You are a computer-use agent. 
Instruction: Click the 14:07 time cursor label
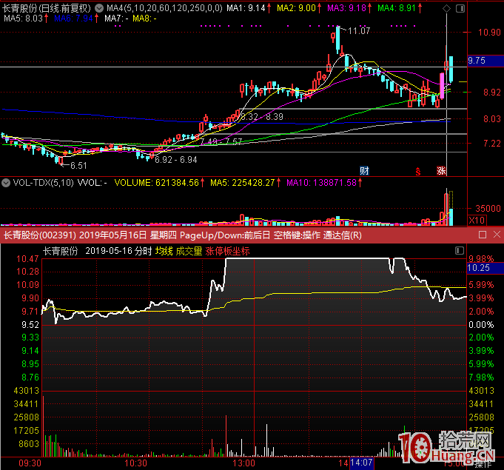pyautogui.click(x=362, y=463)
